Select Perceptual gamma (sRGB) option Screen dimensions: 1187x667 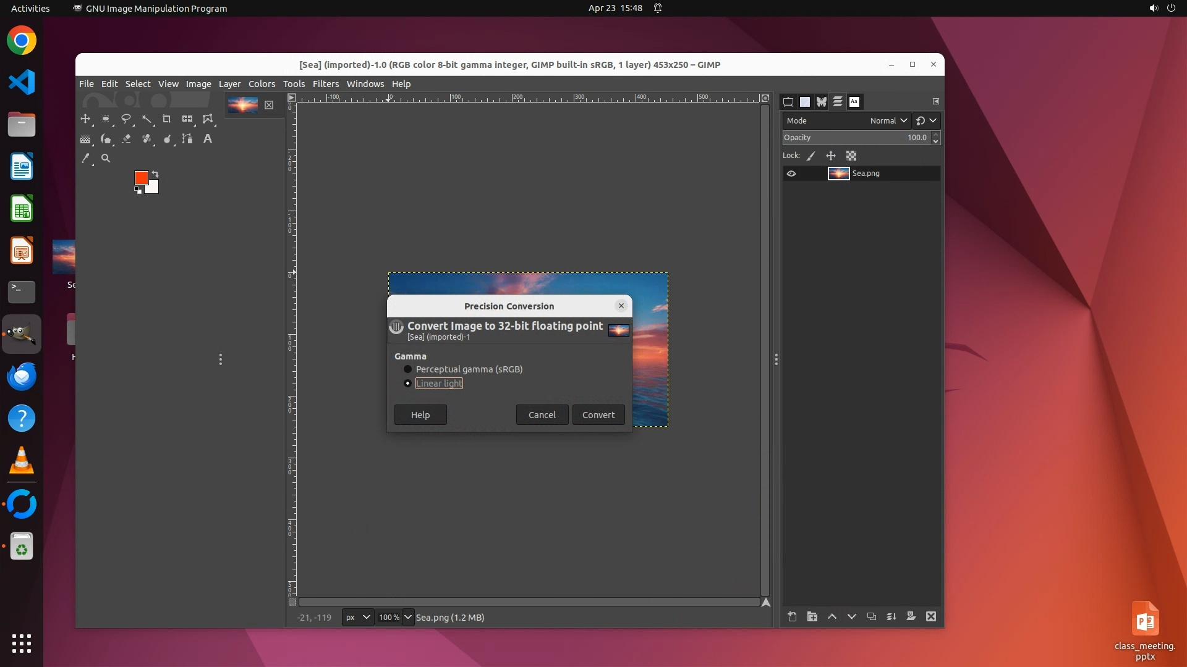click(x=408, y=369)
